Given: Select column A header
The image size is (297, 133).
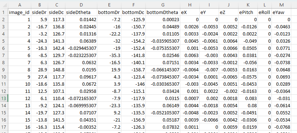Looking at the screenshot, I should tap(19, 5).
